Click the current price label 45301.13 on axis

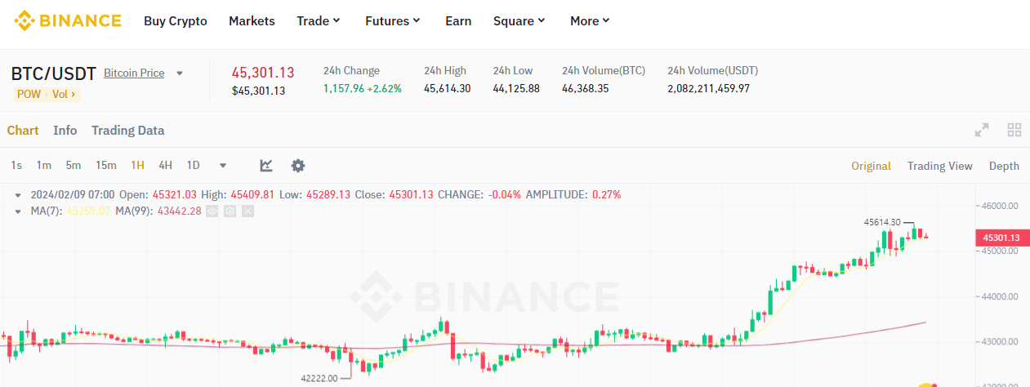(x=1001, y=238)
